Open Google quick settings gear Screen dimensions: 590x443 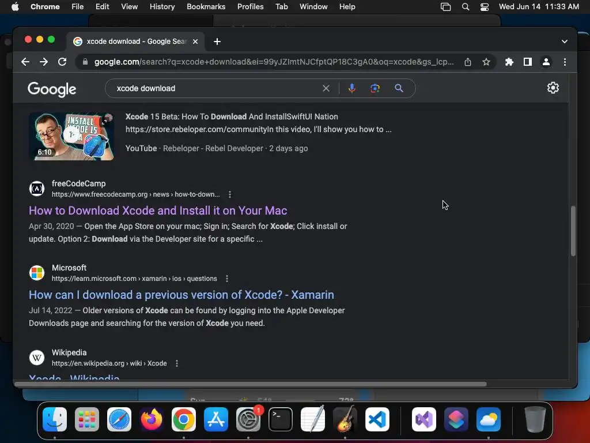pos(553,88)
